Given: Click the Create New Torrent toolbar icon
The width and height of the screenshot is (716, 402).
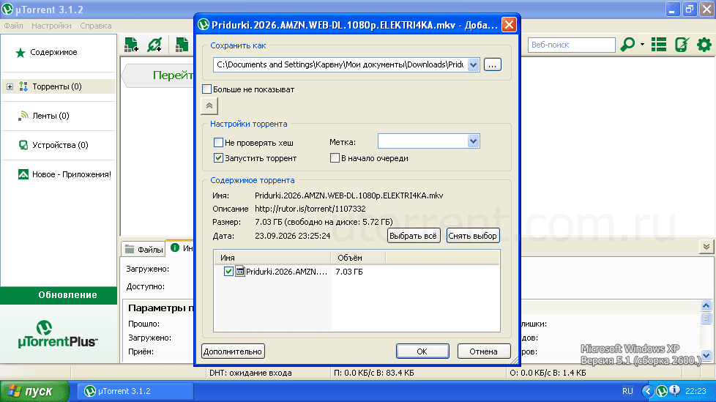Looking at the screenshot, I should tap(182, 45).
